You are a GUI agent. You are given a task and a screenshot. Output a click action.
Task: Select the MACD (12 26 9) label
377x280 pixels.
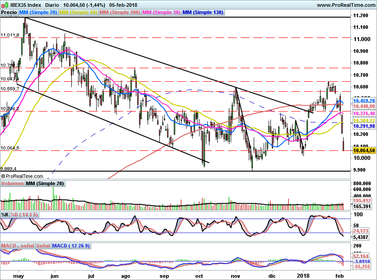(71, 246)
